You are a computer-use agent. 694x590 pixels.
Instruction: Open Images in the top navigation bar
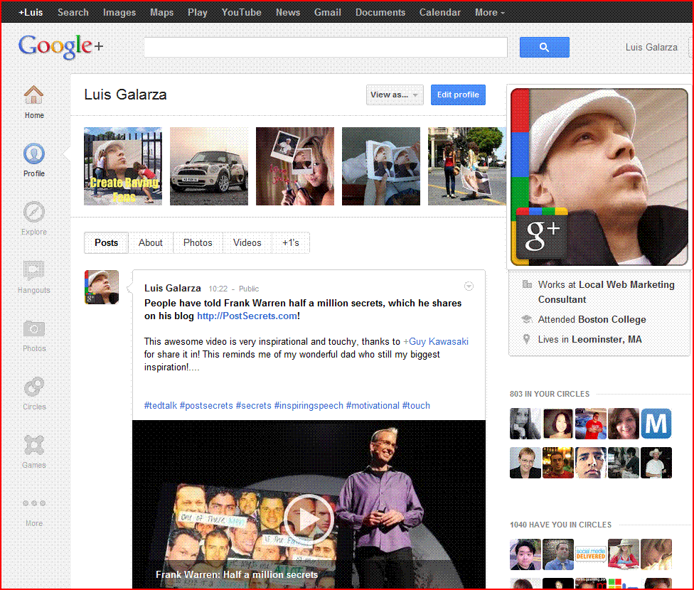[x=119, y=12]
